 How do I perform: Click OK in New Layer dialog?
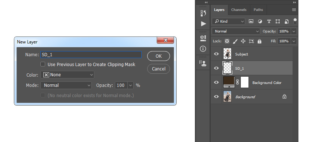159,56
